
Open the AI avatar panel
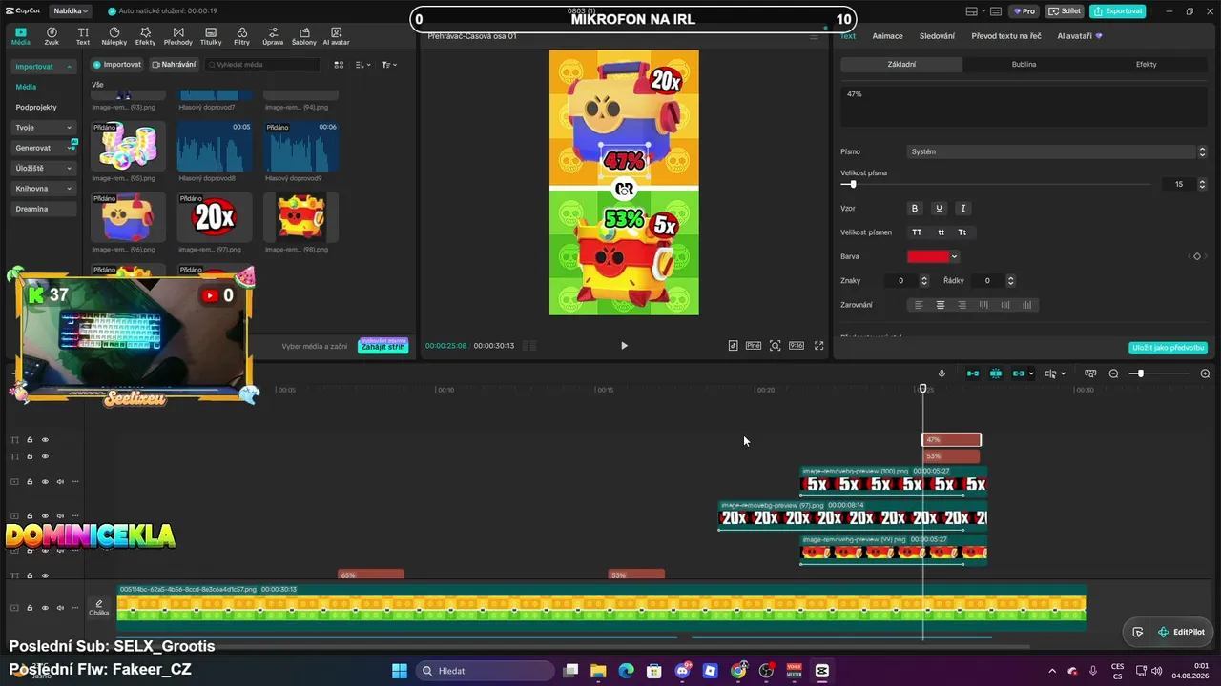click(336, 36)
